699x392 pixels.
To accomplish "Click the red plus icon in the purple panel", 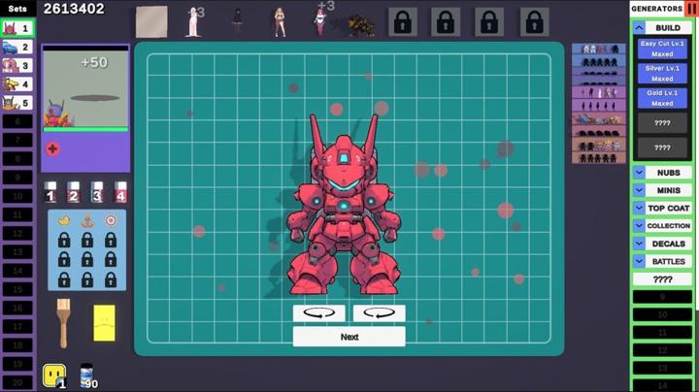I will pos(52,148).
